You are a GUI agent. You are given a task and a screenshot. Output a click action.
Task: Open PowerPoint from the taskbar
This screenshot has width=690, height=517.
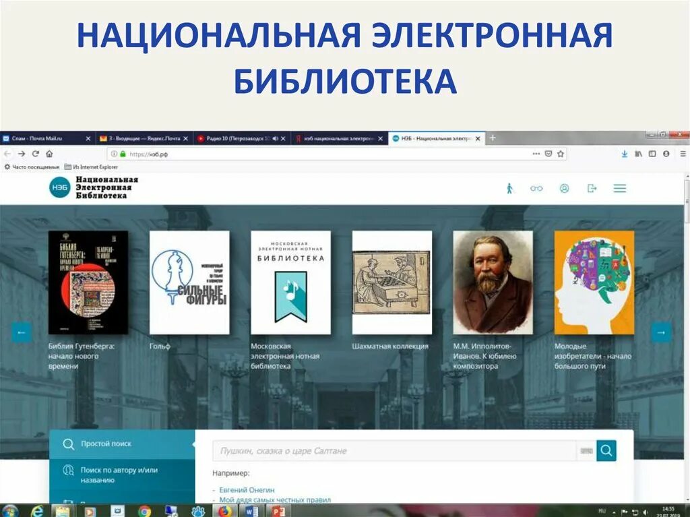coord(278,512)
